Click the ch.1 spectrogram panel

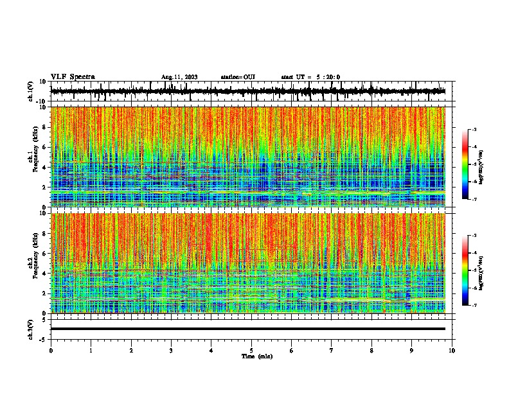(248, 157)
